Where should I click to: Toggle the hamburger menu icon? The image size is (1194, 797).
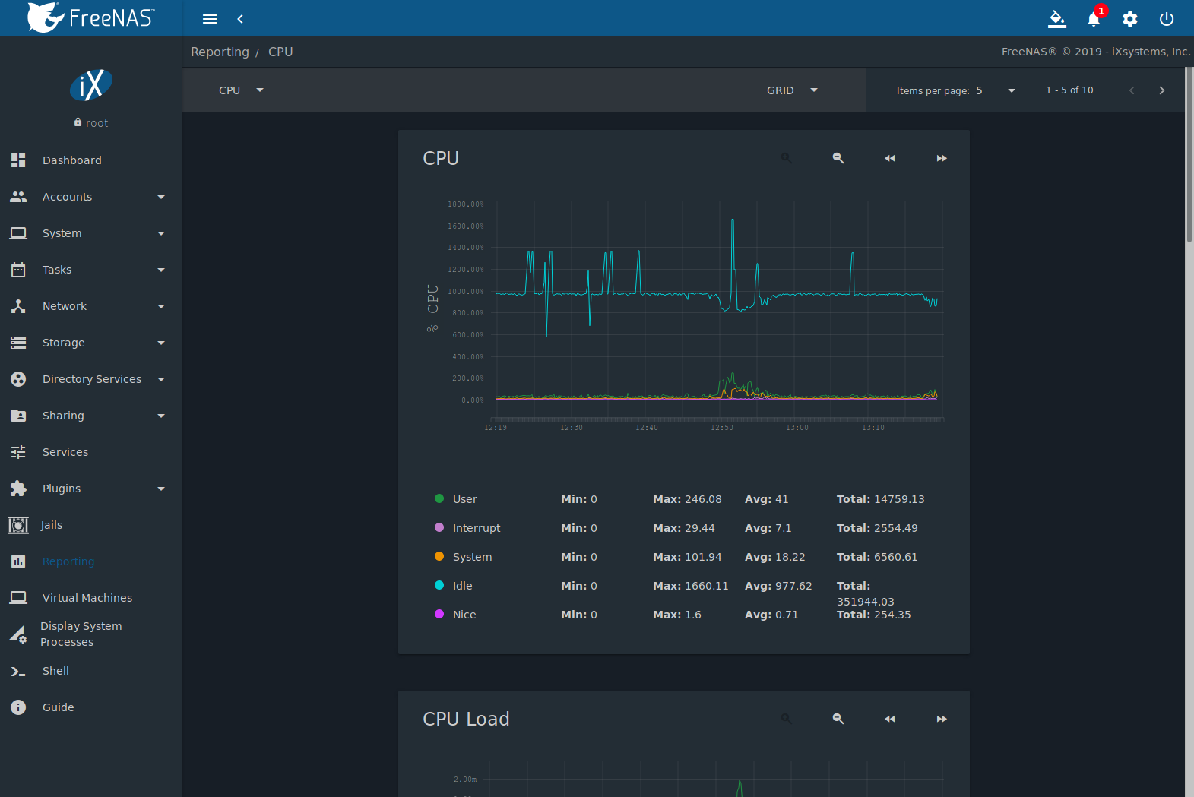[210, 19]
